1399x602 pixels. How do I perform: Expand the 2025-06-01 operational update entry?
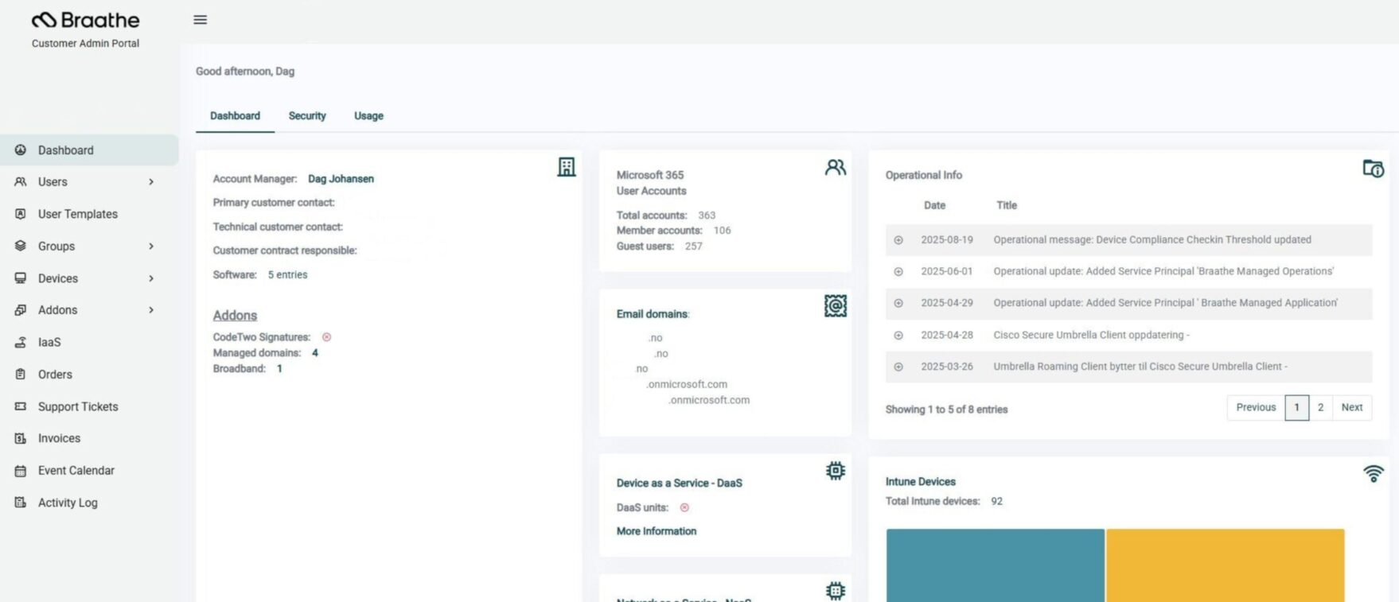pyautogui.click(x=898, y=272)
